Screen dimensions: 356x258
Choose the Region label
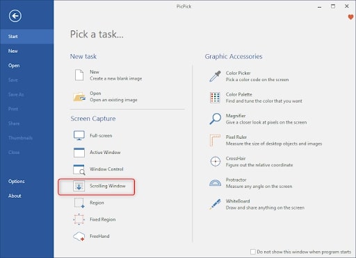coord(97,203)
